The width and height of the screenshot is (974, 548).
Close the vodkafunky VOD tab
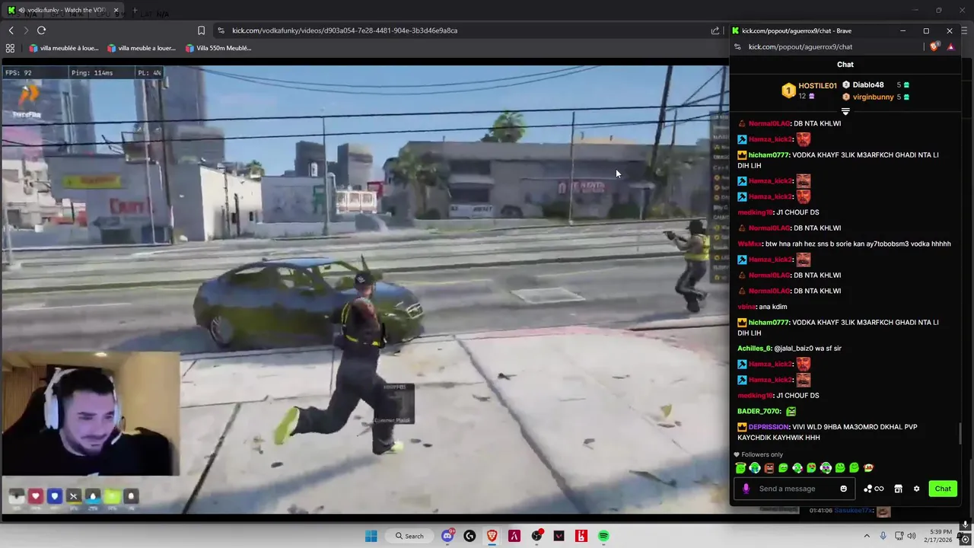click(116, 11)
